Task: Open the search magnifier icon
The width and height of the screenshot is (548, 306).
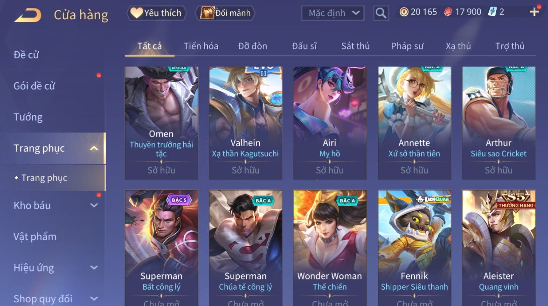Action: coord(381,13)
